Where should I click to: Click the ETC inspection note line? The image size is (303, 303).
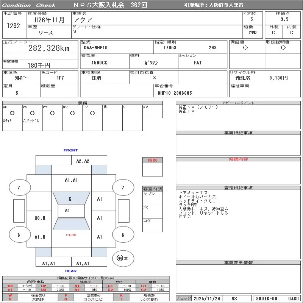pyautogui.click(x=185, y=217)
